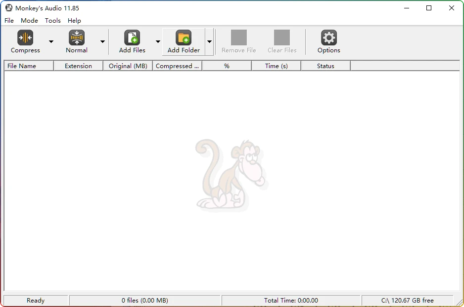Screen dimensions: 464x307
Task: Sort by the Extension column header
Action: [78, 65]
